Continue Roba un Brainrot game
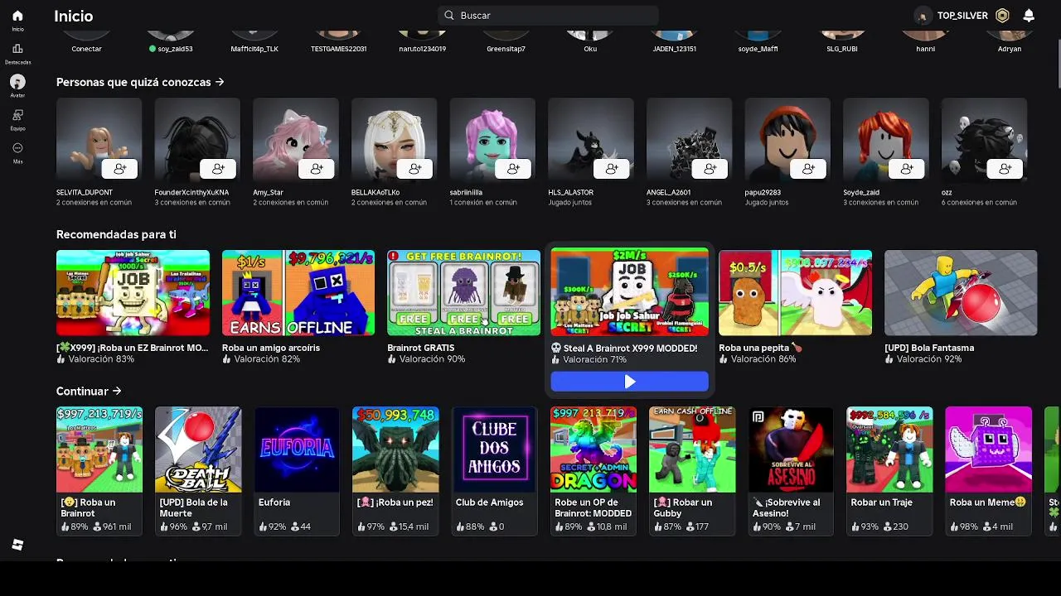The image size is (1061, 596). point(99,470)
